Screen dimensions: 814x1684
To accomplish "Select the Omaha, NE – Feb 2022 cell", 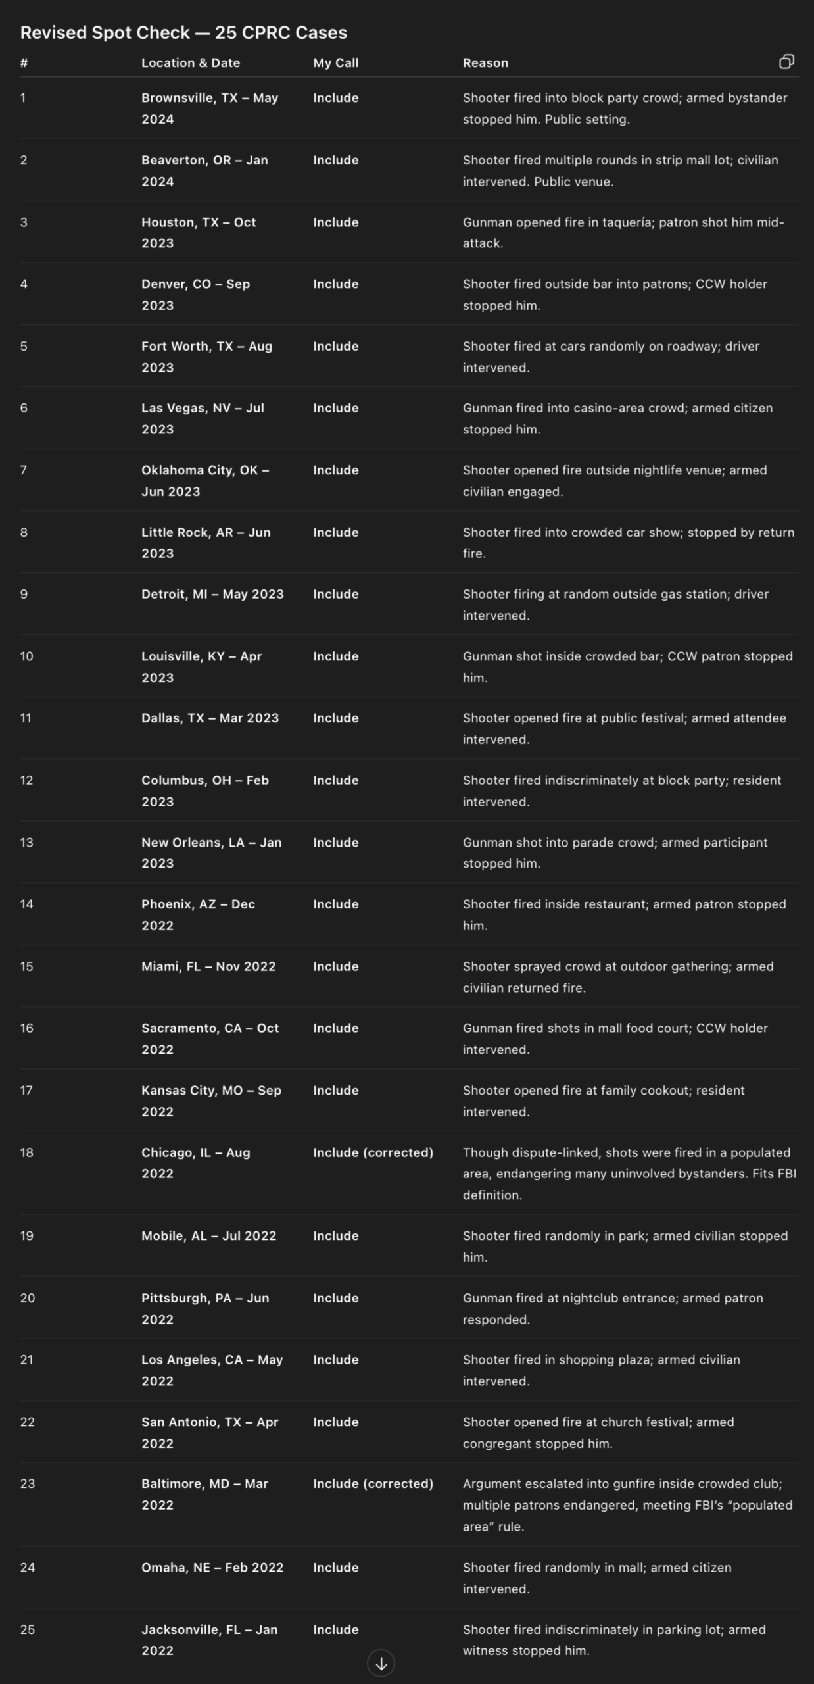I will coord(212,1567).
